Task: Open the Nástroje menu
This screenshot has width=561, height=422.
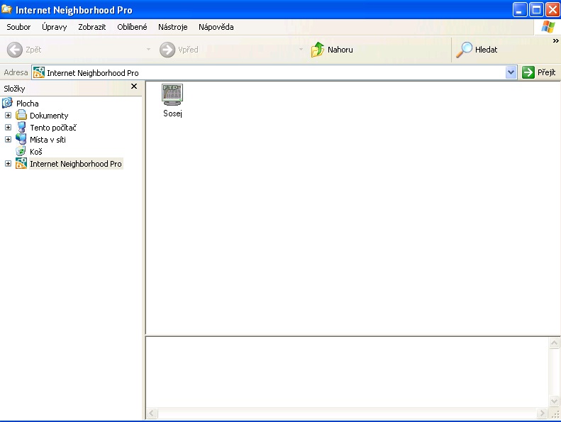Action: point(173,27)
